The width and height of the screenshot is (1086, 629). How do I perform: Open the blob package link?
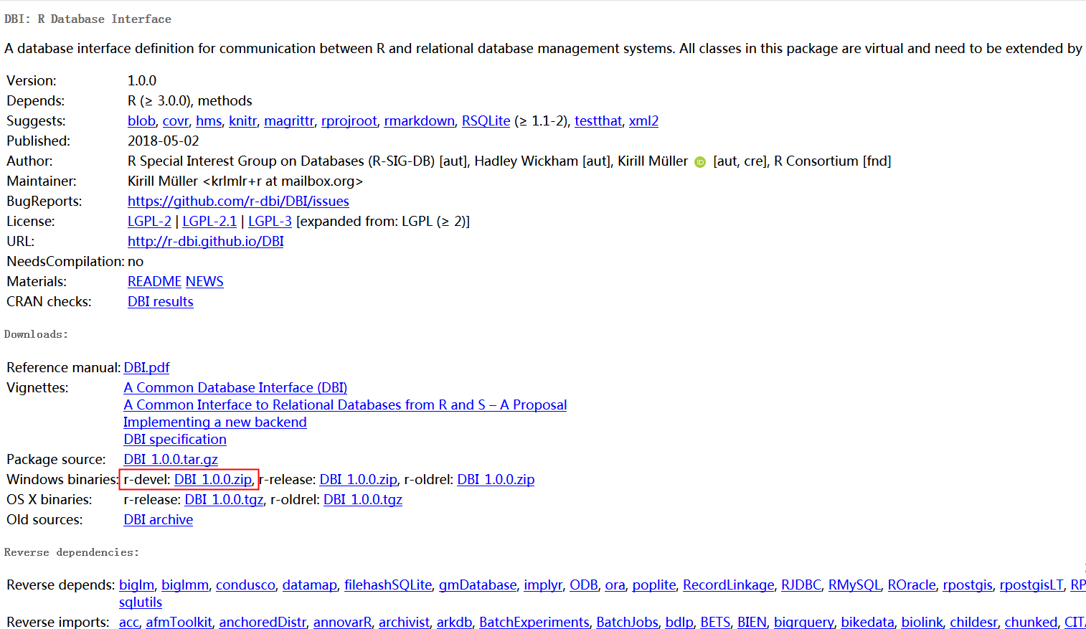(141, 121)
